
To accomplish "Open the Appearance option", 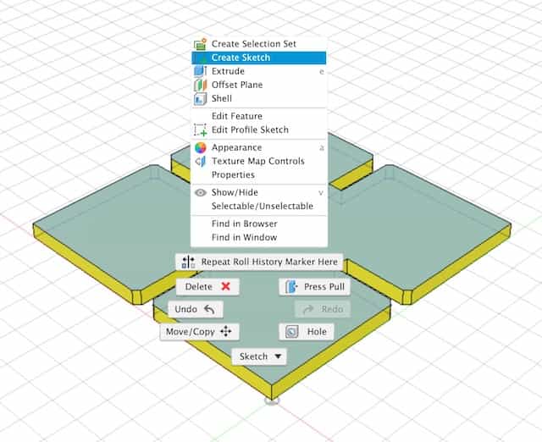I will pyautogui.click(x=258, y=147).
